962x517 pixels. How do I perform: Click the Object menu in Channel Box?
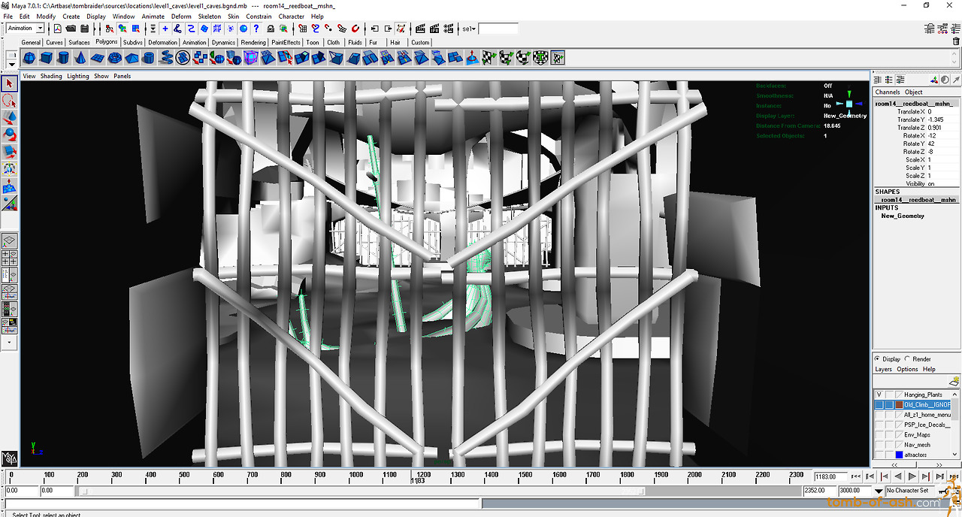[913, 92]
